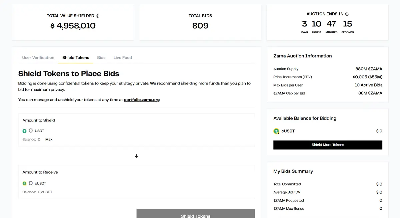
Task: Click the Balance: 0 cUSDT text
Action: [x=37, y=192]
